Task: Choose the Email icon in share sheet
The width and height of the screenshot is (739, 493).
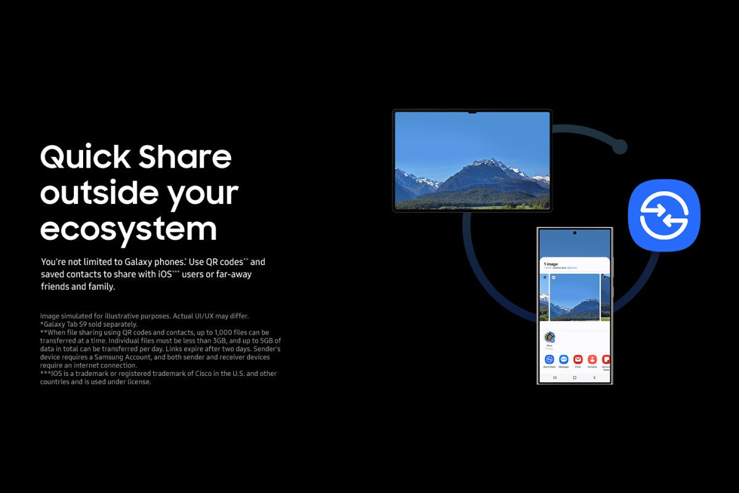Action: [578, 359]
